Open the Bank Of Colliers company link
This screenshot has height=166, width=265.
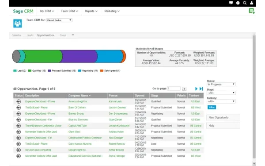(77, 108)
